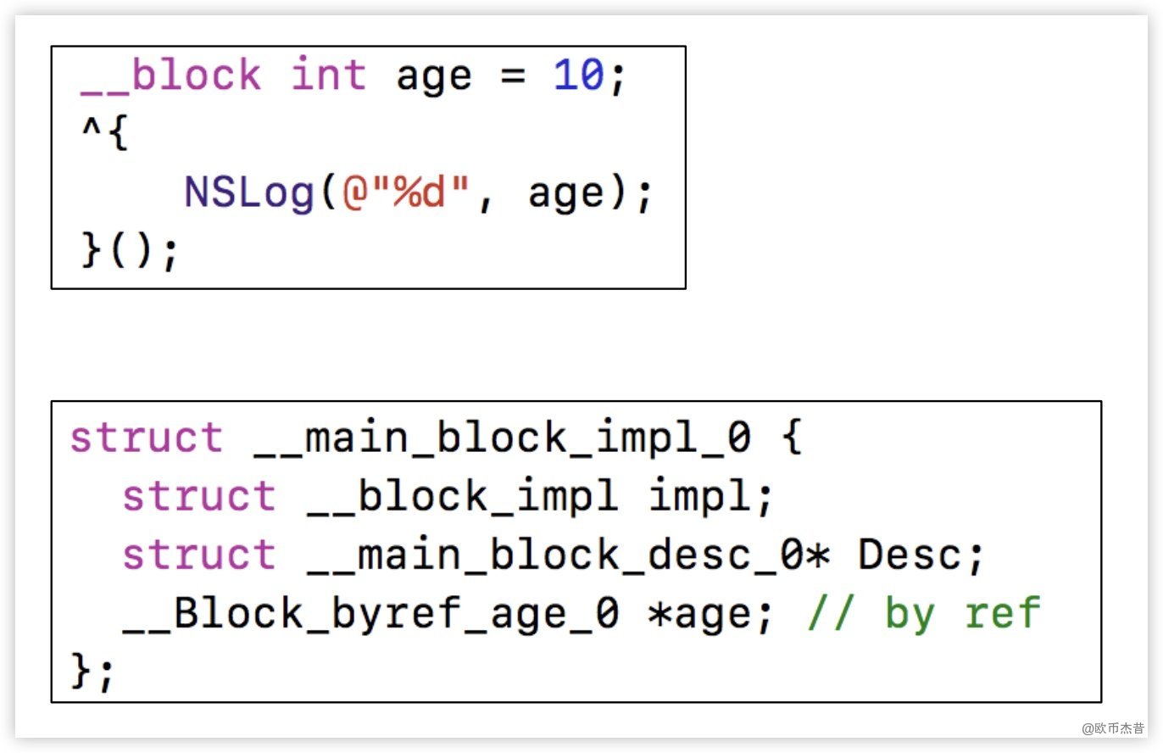
Task: Click the __Block_byref_age_0 type name
Action: click(x=370, y=613)
